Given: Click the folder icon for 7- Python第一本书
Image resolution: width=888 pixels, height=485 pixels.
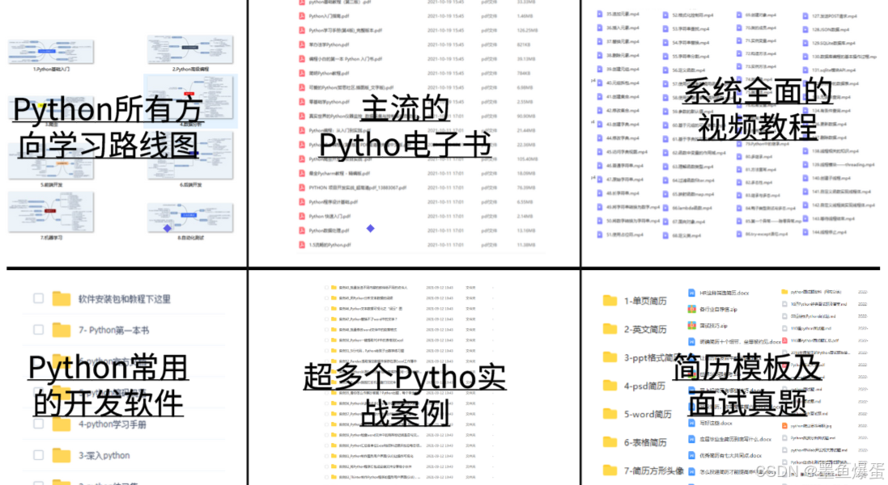Looking at the screenshot, I should pos(60,330).
